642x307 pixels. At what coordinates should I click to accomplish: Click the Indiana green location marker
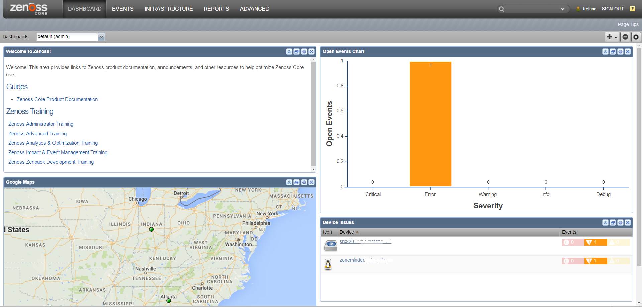tap(151, 229)
